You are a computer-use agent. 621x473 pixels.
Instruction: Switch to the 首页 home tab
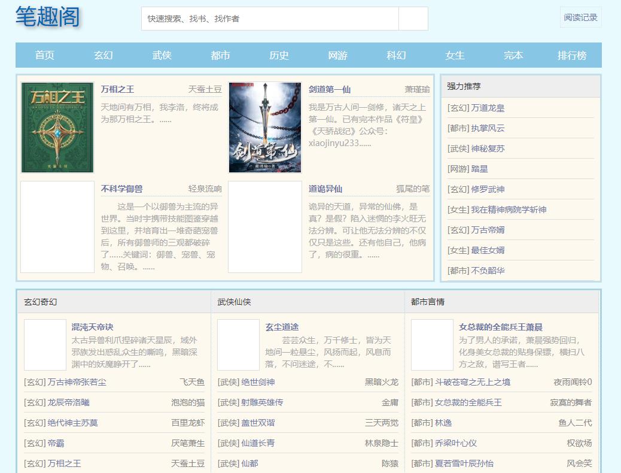pyautogui.click(x=45, y=55)
